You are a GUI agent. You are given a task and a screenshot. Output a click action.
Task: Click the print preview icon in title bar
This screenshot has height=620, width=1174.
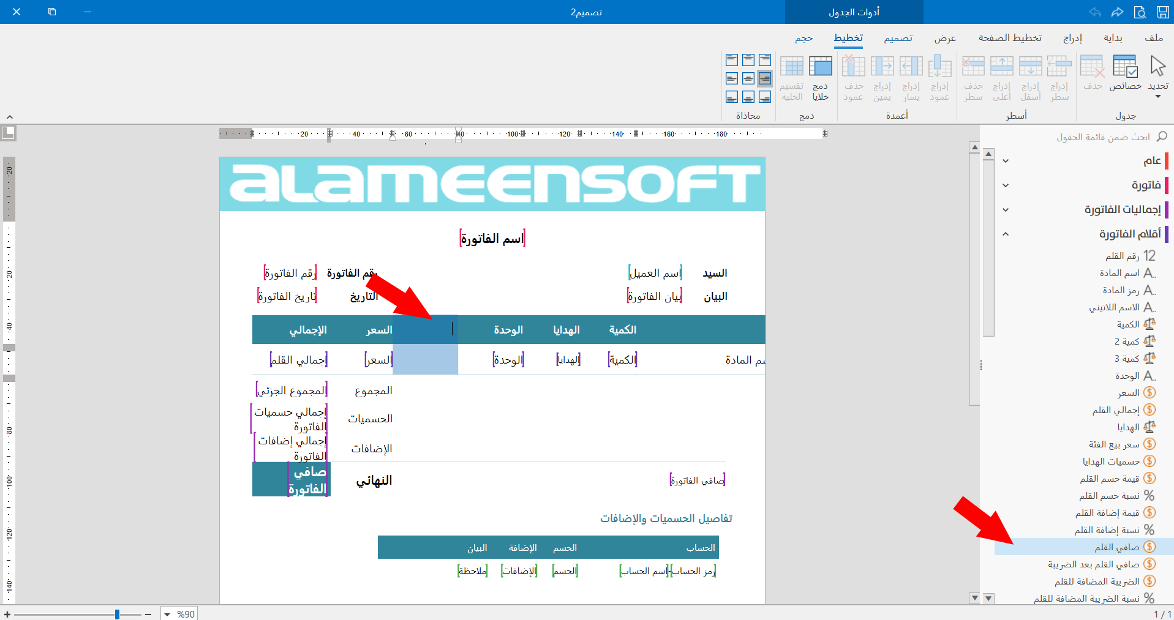pyautogui.click(x=1140, y=12)
